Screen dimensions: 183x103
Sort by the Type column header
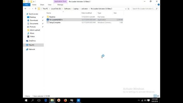coord(99,13)
